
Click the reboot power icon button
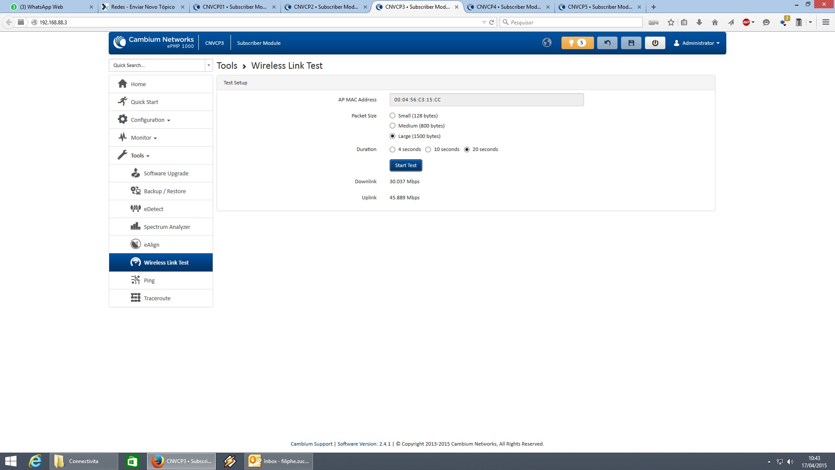pyautogui.click(x=655, y=43)
